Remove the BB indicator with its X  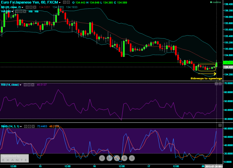point(35,7)
